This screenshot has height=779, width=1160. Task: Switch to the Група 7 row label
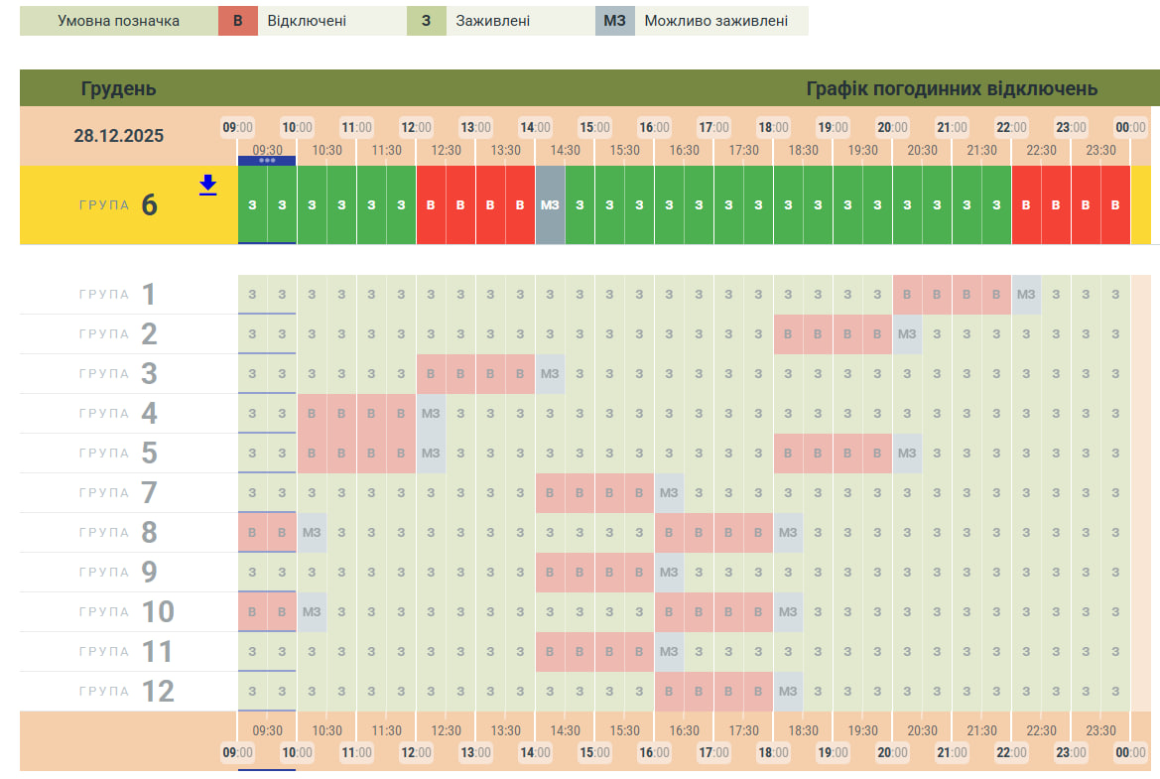pyautogui.click(x=119, y=493)
